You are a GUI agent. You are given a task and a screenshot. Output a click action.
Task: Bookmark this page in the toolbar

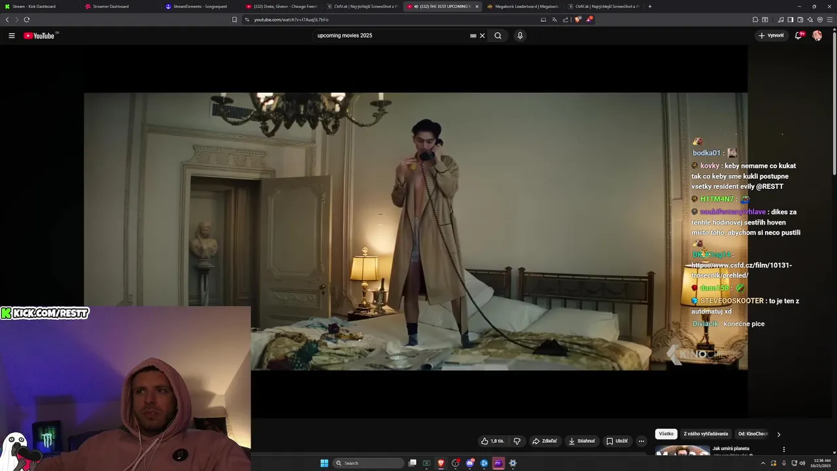point(235,20)
